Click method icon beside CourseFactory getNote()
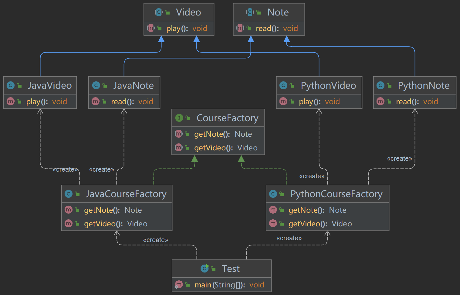Screen dimensions: 460x295 click(179, 134)
